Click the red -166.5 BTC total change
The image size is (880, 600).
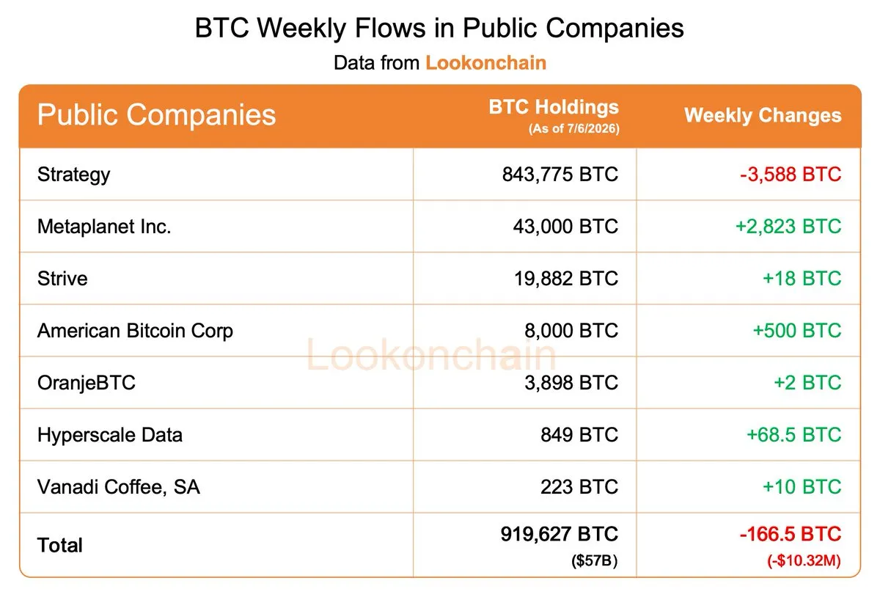pos(791,534)
